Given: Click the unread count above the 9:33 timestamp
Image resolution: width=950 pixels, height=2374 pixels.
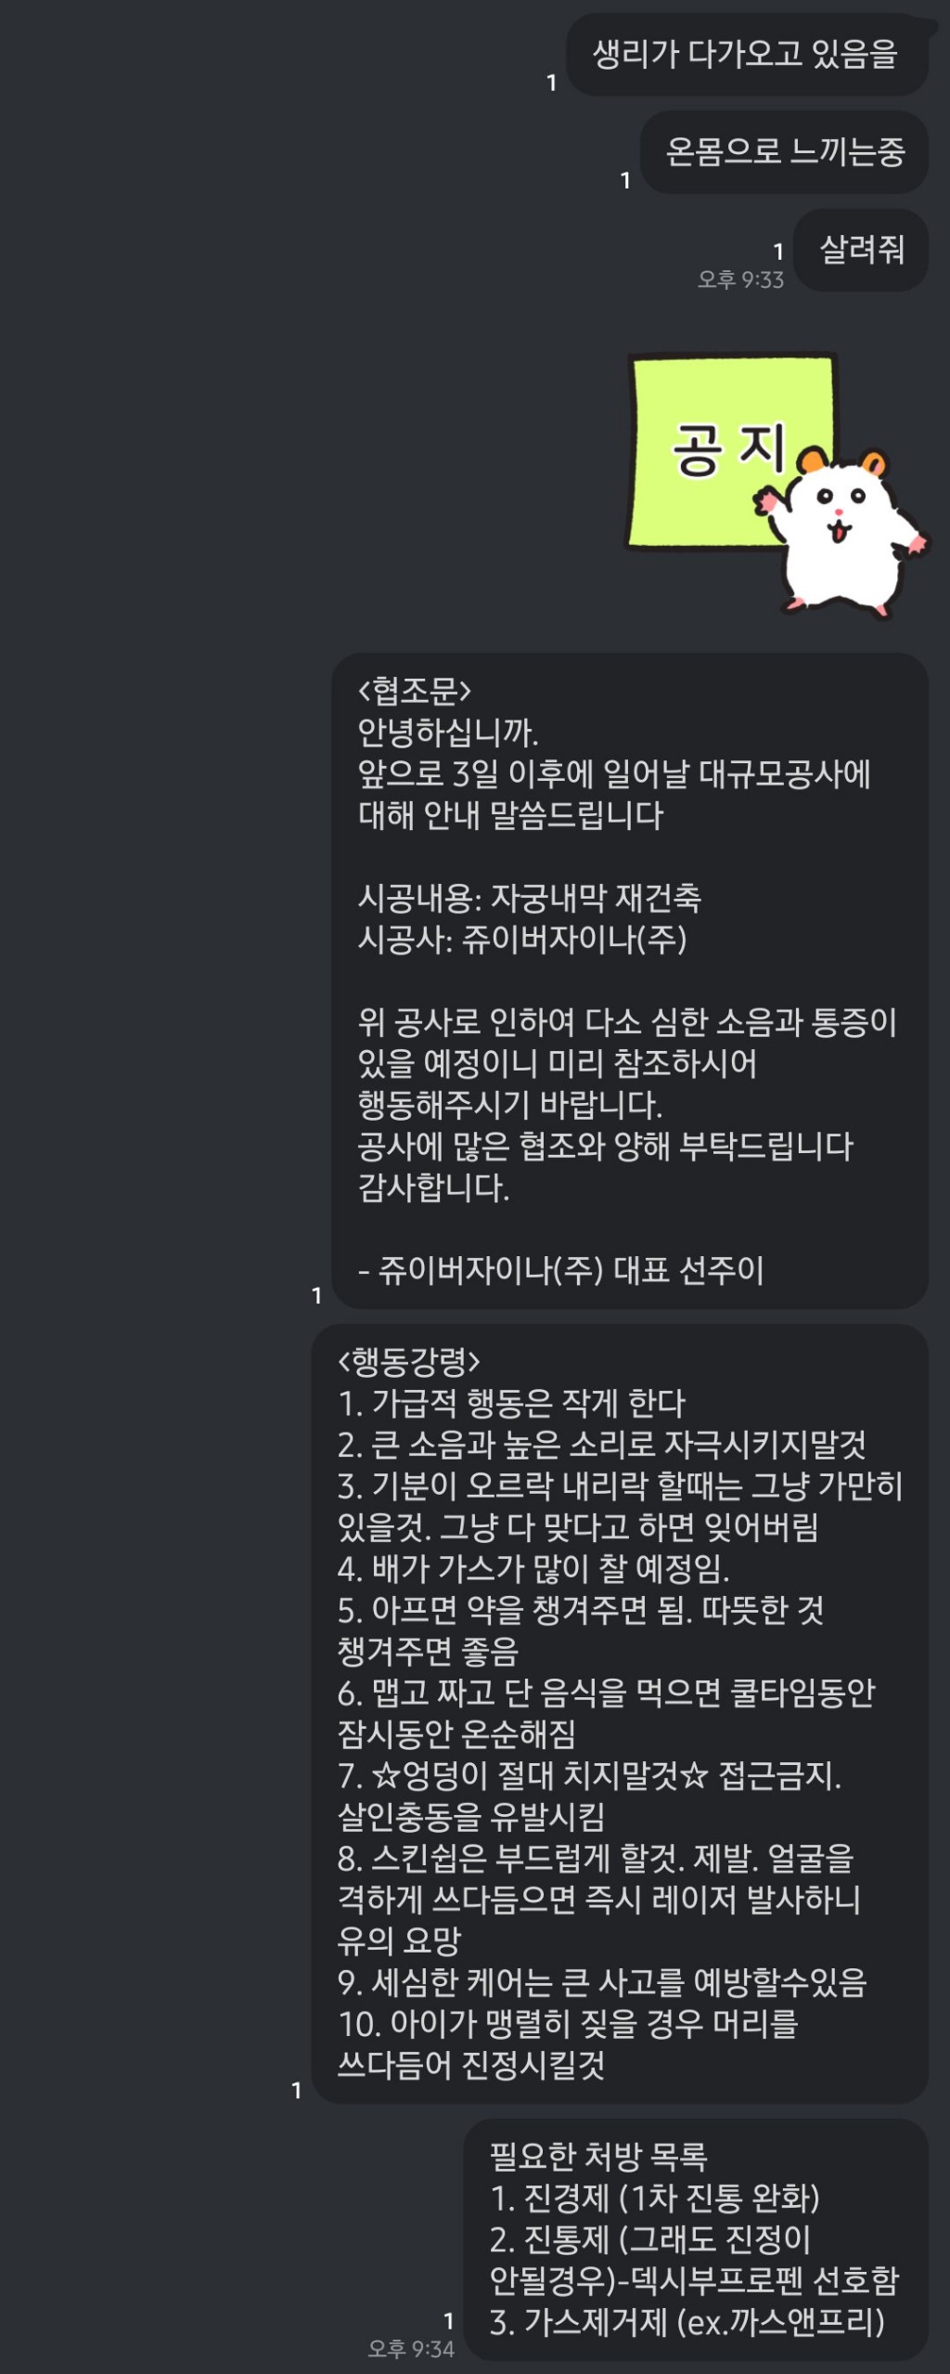Looking at the screenshot, I should click(x=778, y=252).
